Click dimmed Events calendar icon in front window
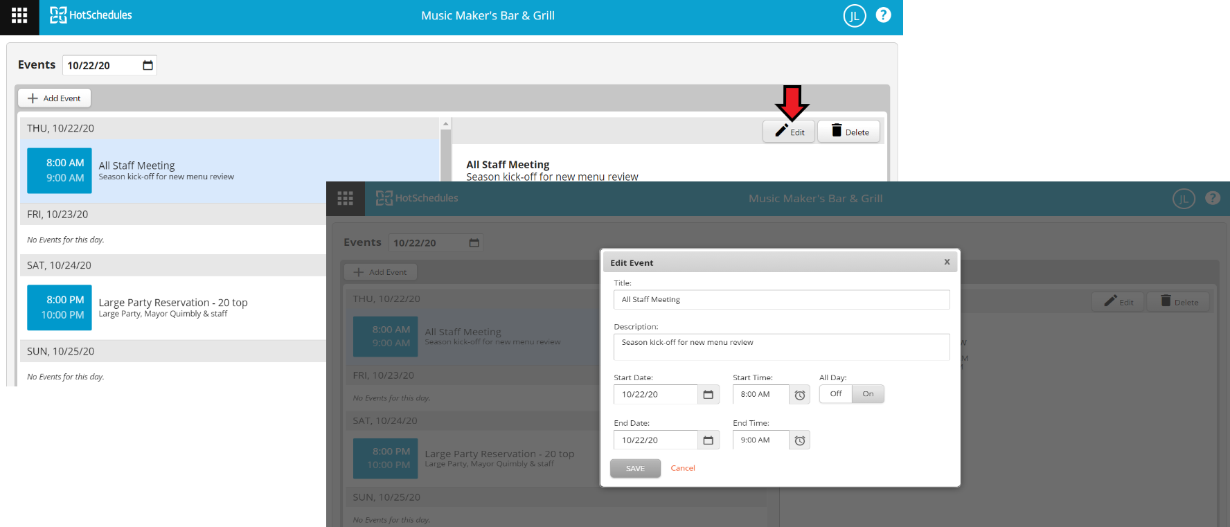Viewport: 1230px width, 527px height. click(x=474, y=242)
